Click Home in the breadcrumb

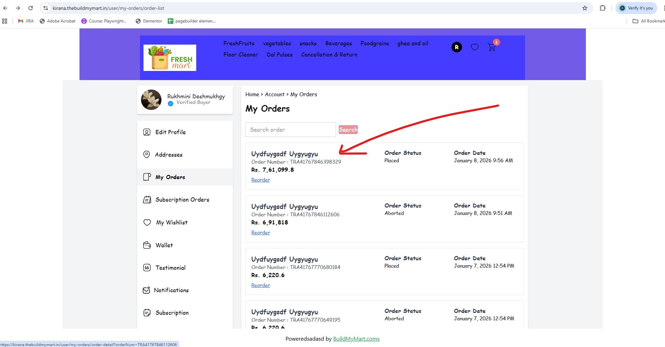(252, 94)
